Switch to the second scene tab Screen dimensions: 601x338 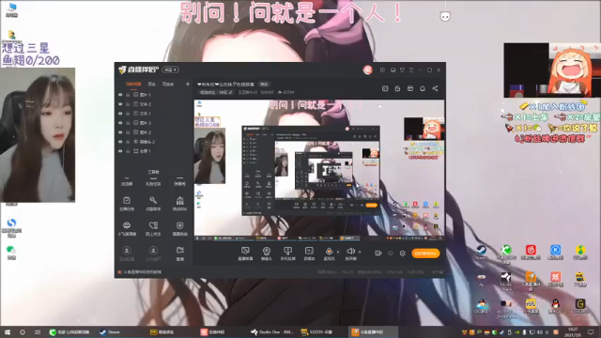tap(152, 84)
